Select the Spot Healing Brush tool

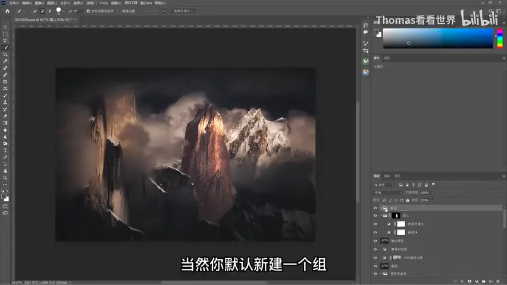coord(5,68)
